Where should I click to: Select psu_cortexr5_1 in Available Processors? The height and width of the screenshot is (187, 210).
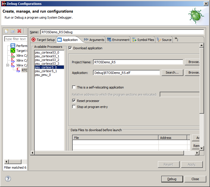click(x=46, y=71)
